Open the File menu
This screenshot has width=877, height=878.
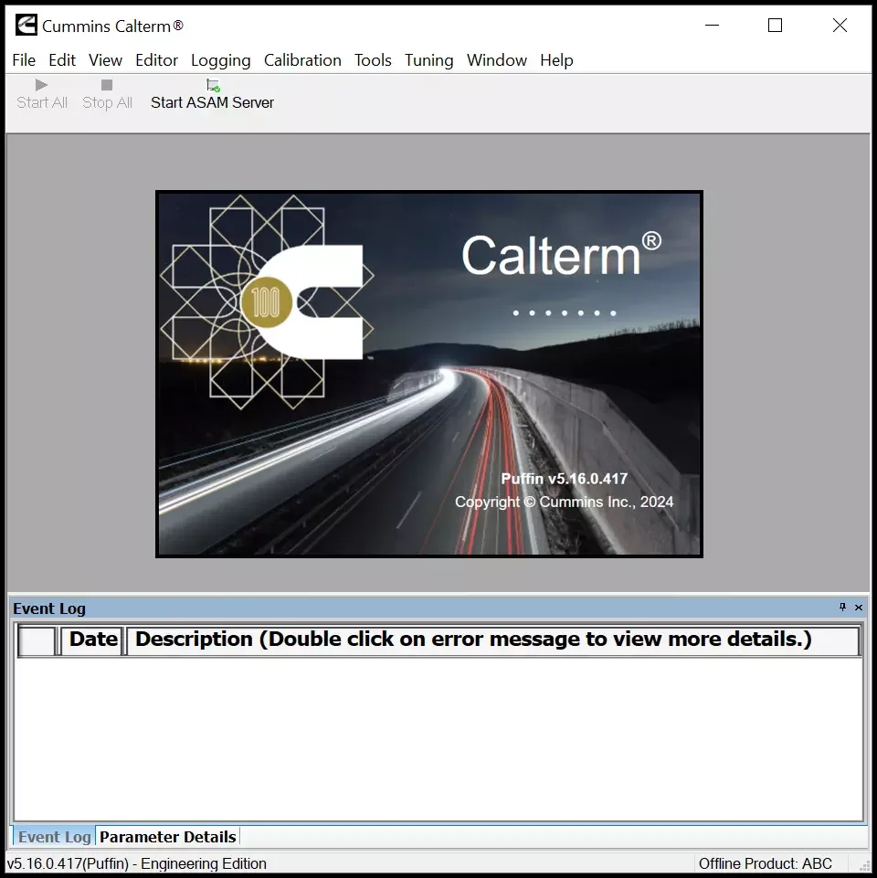(23, 60)
